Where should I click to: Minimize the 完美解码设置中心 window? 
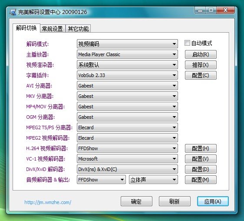pyautogui.click(x=200, y=10)
